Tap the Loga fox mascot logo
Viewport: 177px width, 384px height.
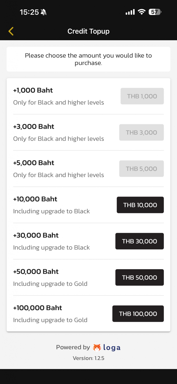(97, 347)
